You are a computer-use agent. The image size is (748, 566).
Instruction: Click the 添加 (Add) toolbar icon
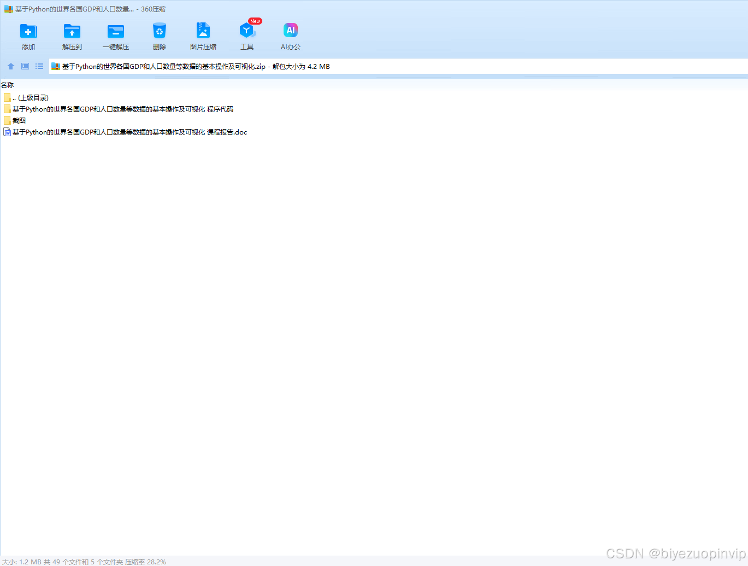tap(28, 36)
